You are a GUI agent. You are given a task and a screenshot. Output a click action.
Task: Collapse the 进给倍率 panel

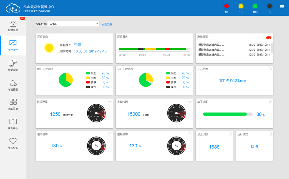110,134
